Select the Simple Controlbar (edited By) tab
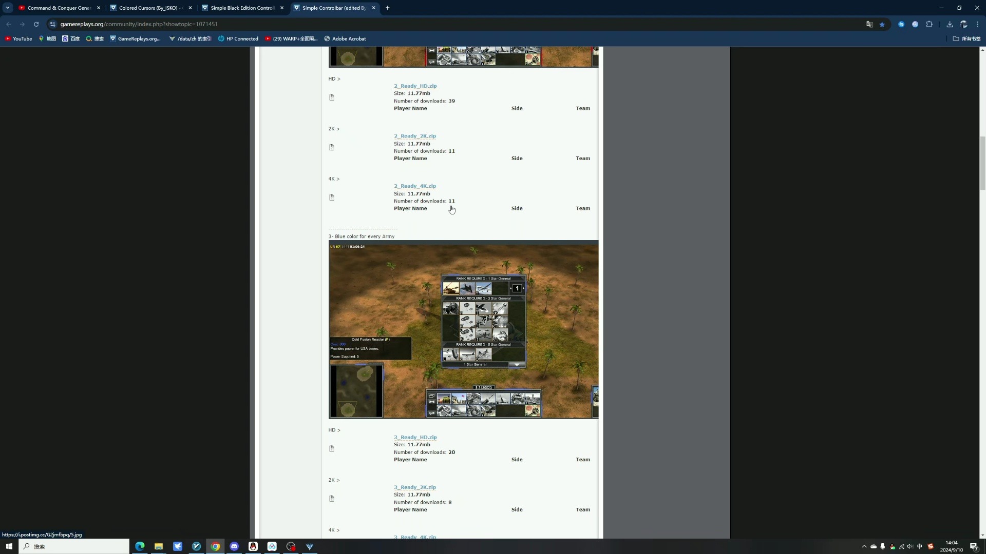This screenshot has height=554, width=986. 334,8
